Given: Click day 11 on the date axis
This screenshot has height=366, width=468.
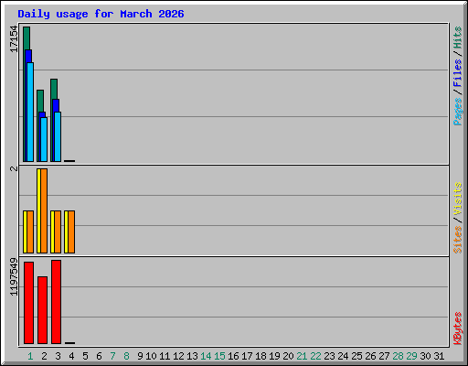Looking at the screenshot, I should (165, 356).
